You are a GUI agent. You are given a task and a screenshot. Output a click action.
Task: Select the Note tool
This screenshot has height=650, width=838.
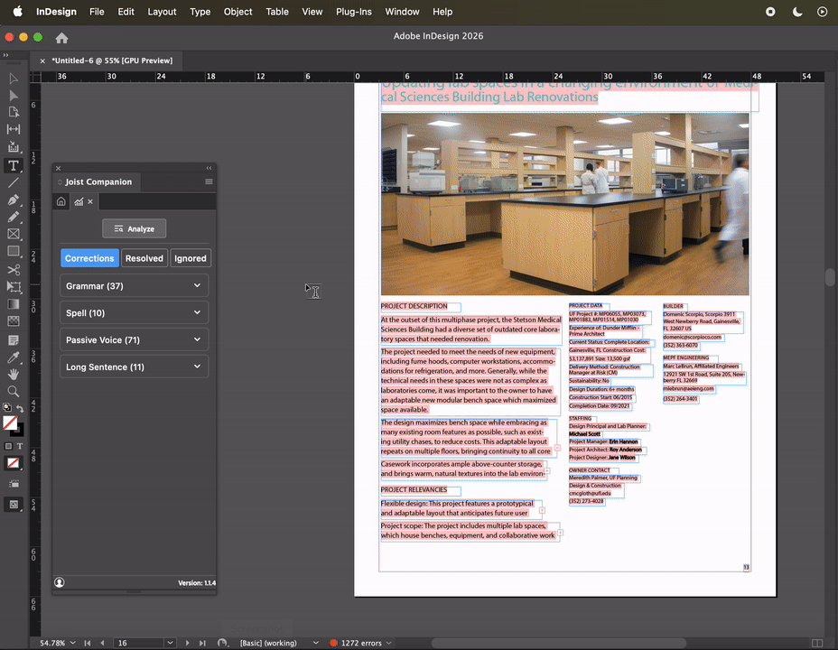tap(14, 340)
